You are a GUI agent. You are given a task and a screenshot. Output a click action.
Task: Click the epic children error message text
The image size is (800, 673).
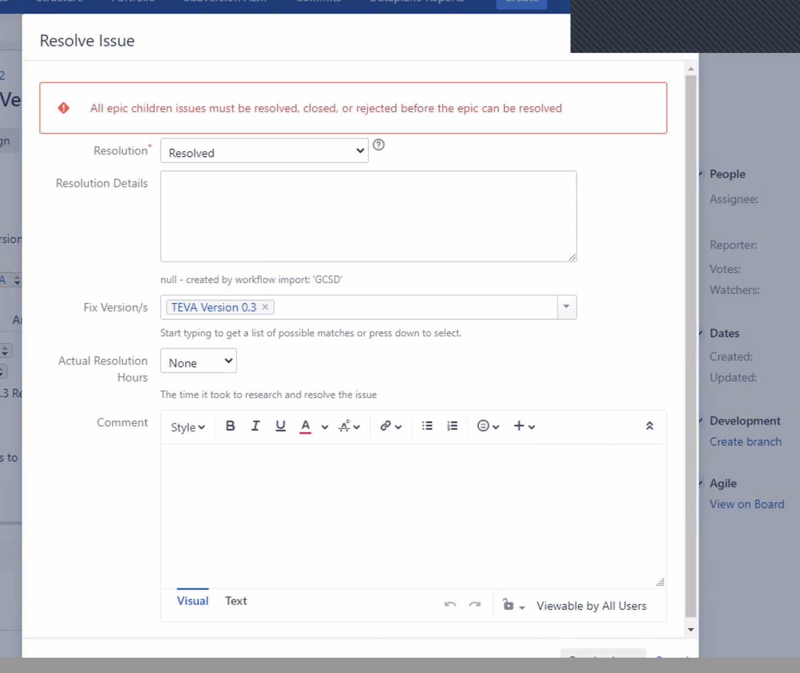(x=326, y=108)
